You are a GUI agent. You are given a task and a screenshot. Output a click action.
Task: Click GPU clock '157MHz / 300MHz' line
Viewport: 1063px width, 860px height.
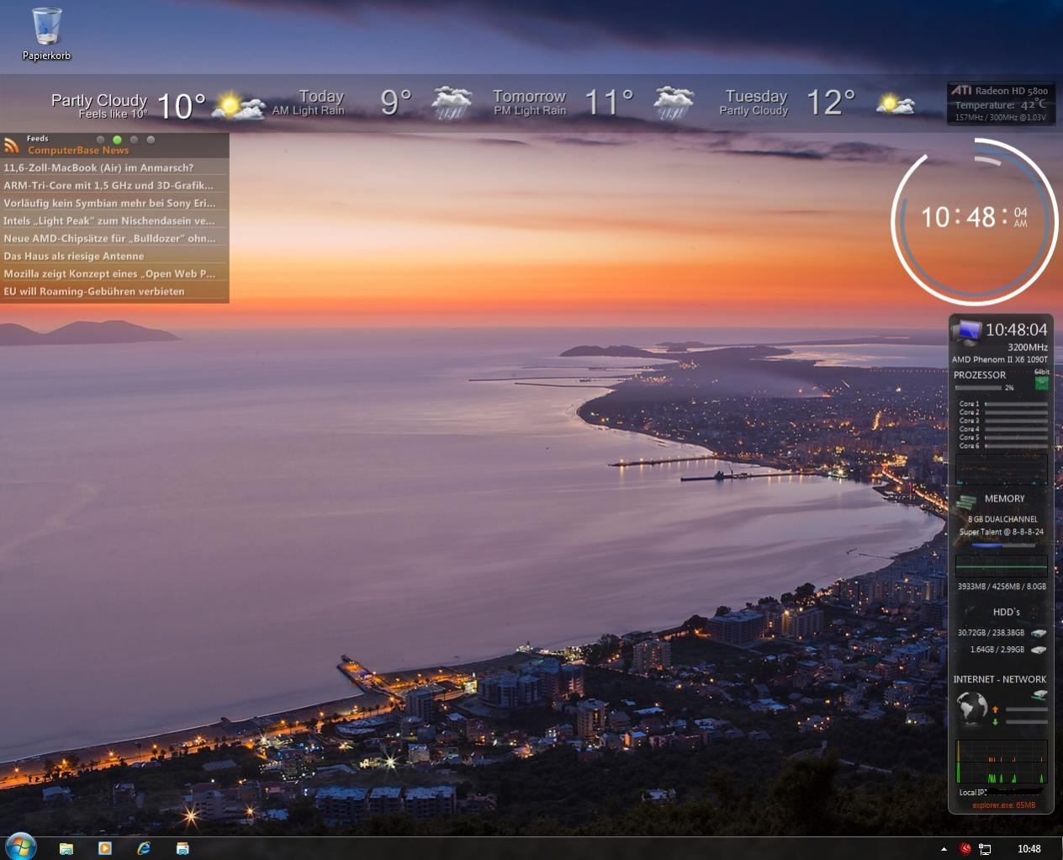coord(1000,118)
